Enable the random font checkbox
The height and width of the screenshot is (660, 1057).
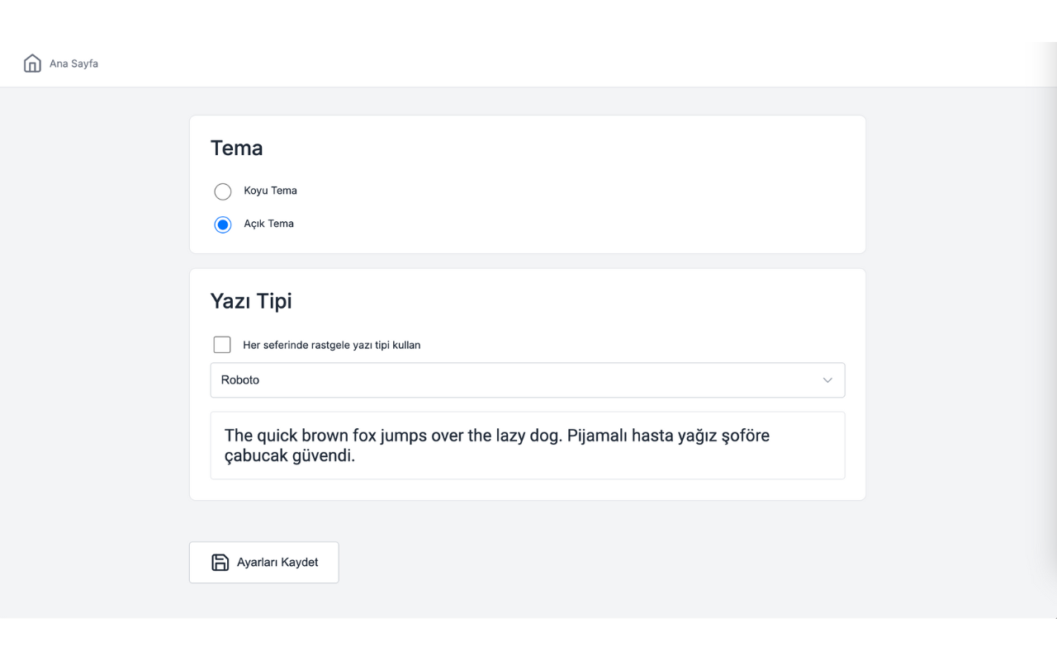click(222, 345)
